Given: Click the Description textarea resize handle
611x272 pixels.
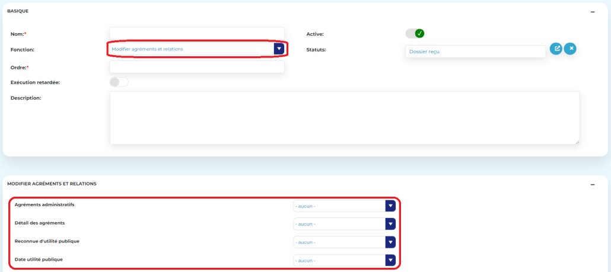Looking at the screenshot, I should pos(577,142).
